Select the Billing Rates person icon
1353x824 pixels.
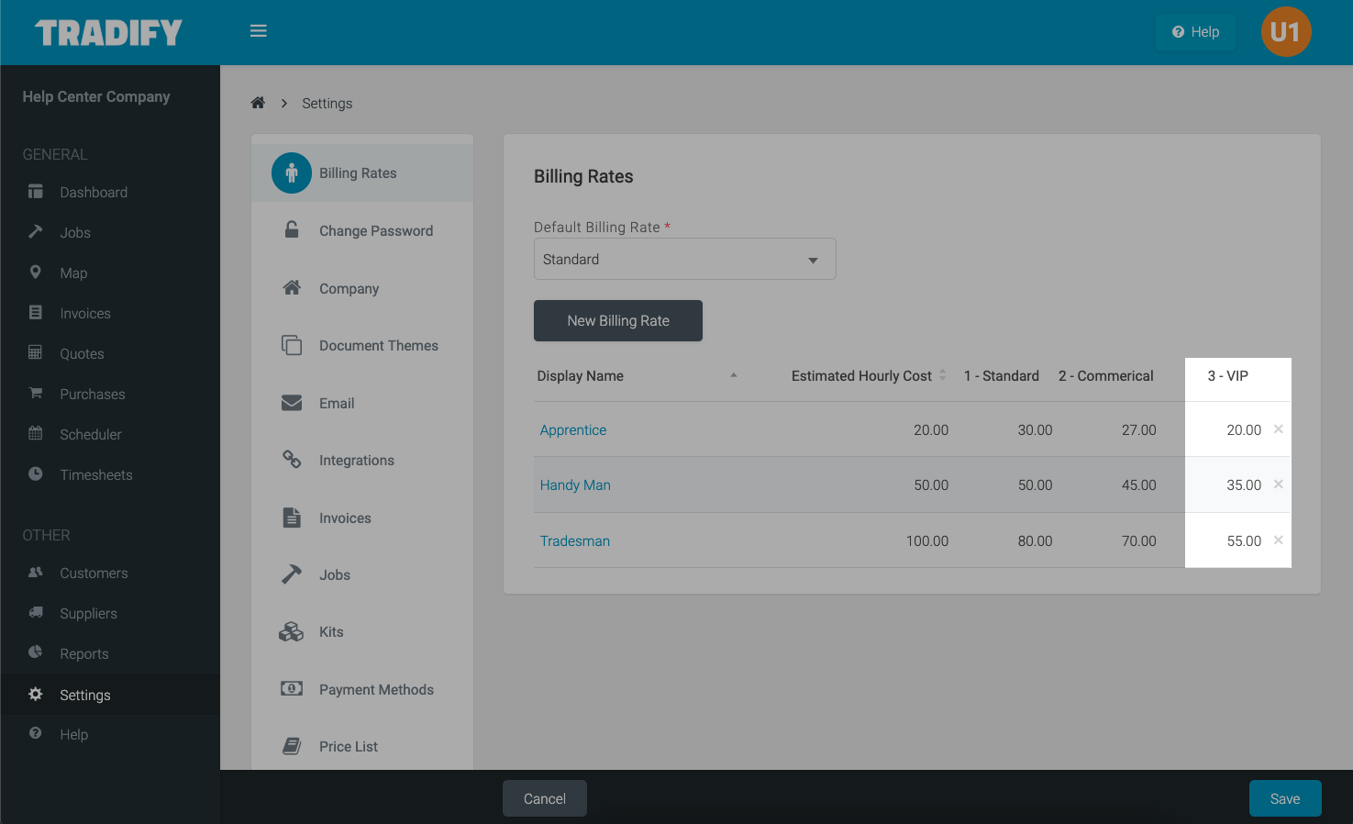pyautogui.click(x=291, y=173)
